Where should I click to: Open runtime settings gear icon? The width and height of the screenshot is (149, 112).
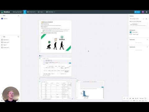(x=146, y=19)
